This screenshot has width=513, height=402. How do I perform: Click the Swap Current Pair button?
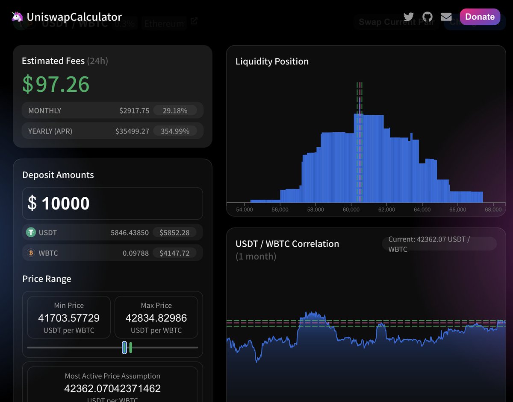[396, 22]
